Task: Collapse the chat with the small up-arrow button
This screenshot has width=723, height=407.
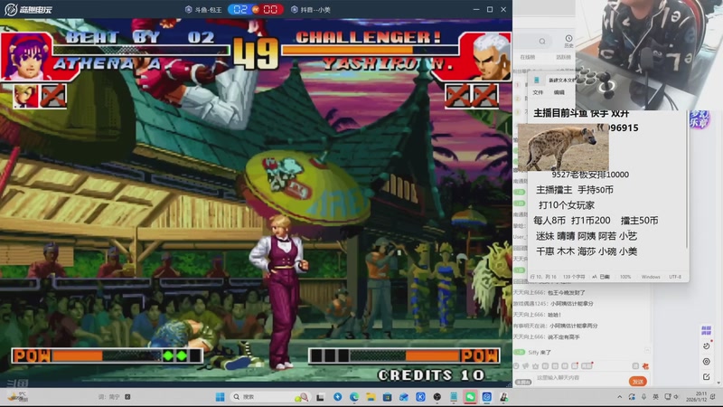Action: click(x=647, y=351)
